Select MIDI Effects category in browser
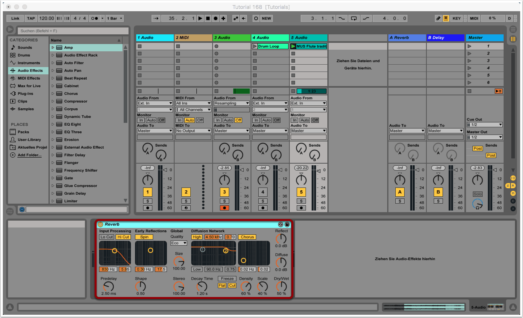The width and height of the screenshot is (523, 318). click(28, 78)
